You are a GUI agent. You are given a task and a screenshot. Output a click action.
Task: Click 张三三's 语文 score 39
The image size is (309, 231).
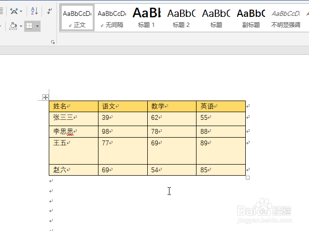point(123,119)
